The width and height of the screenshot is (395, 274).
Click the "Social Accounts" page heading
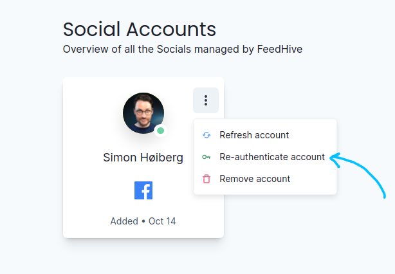(140, 29)
